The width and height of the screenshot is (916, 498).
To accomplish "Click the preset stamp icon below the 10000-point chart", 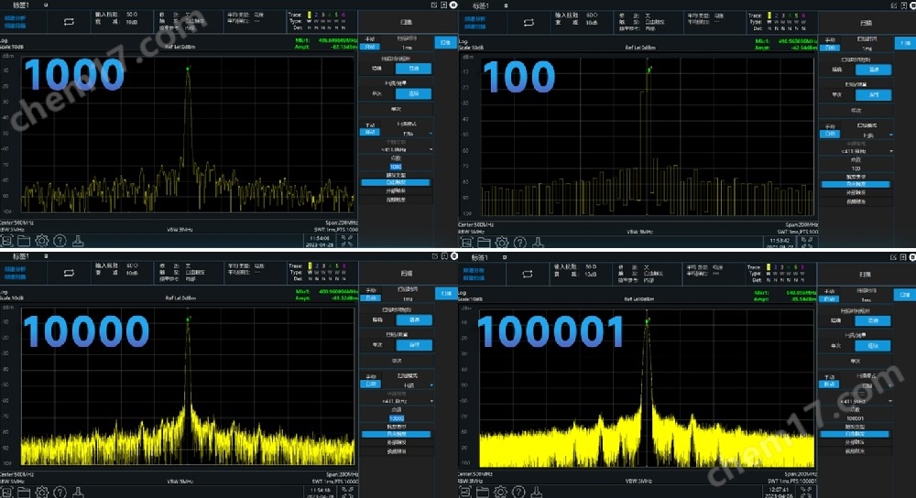I will coord(78,493).
